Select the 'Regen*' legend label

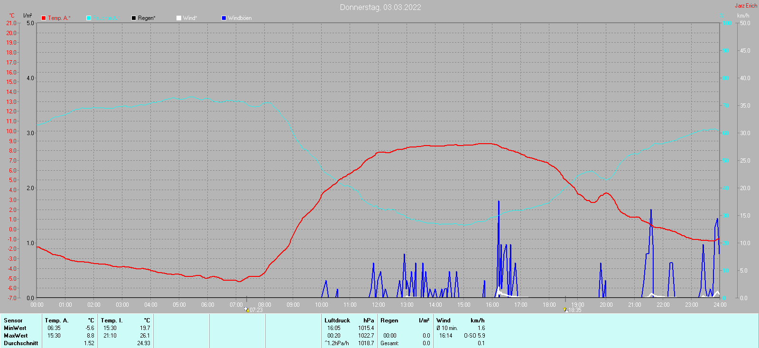click(147, 18)
